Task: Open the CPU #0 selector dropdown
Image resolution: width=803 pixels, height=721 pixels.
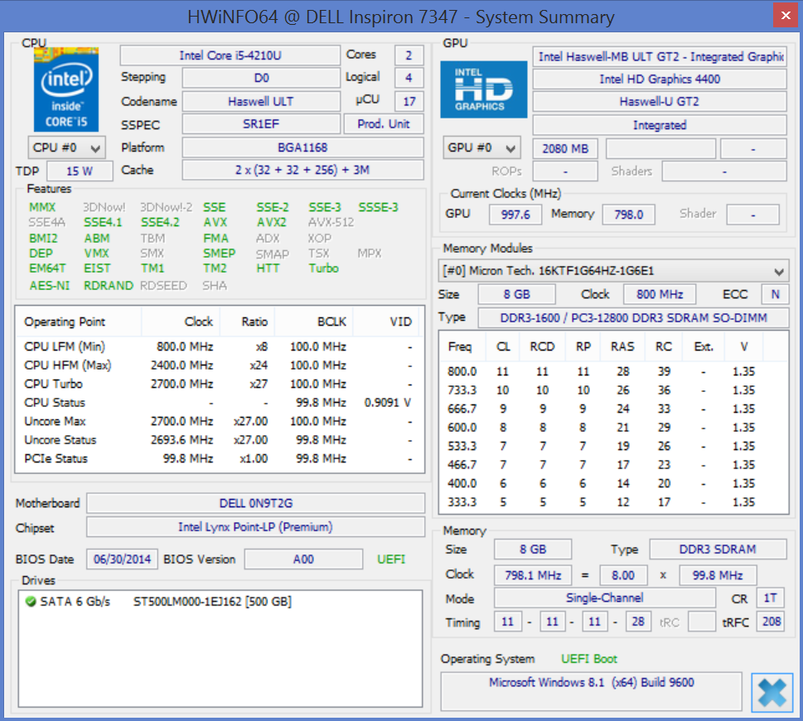Action: [66, 148]
